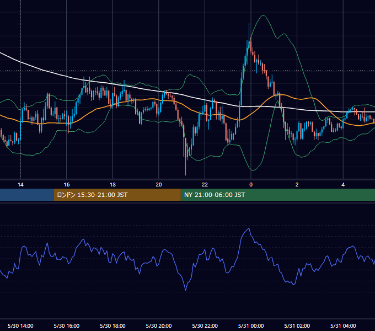Click the 5/31 02:00 date label

tap(297, 325)
